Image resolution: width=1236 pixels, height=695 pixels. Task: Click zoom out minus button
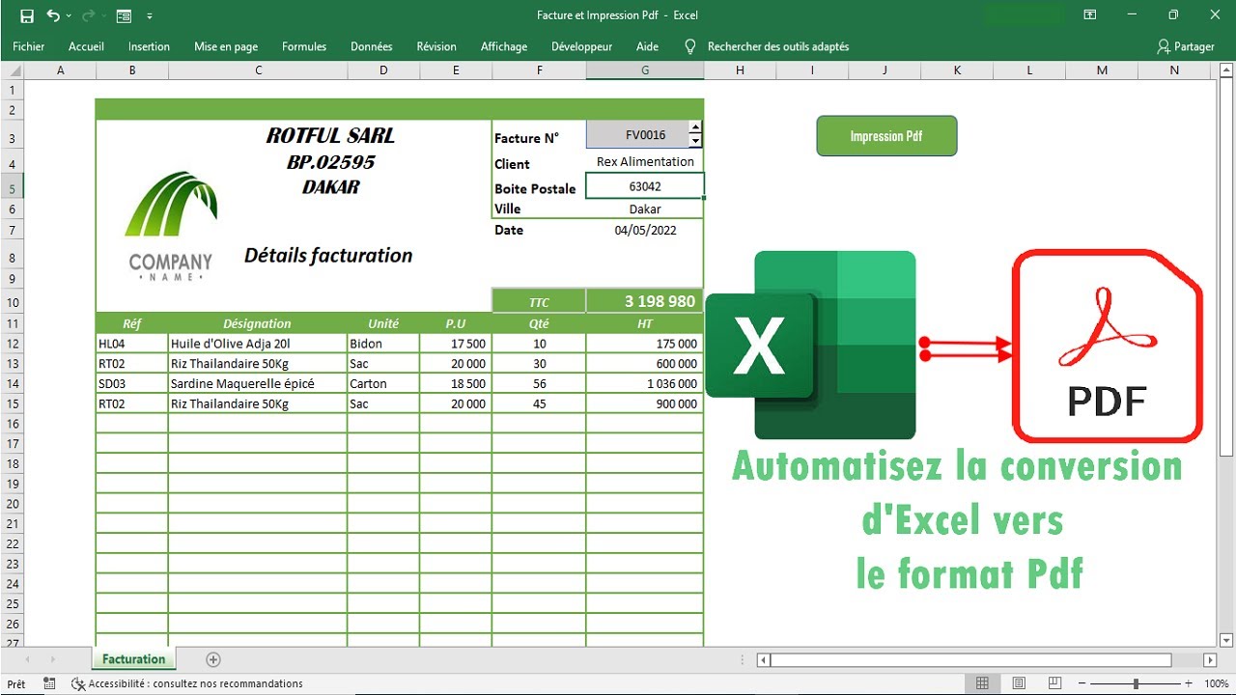(x=1083, y=683)
